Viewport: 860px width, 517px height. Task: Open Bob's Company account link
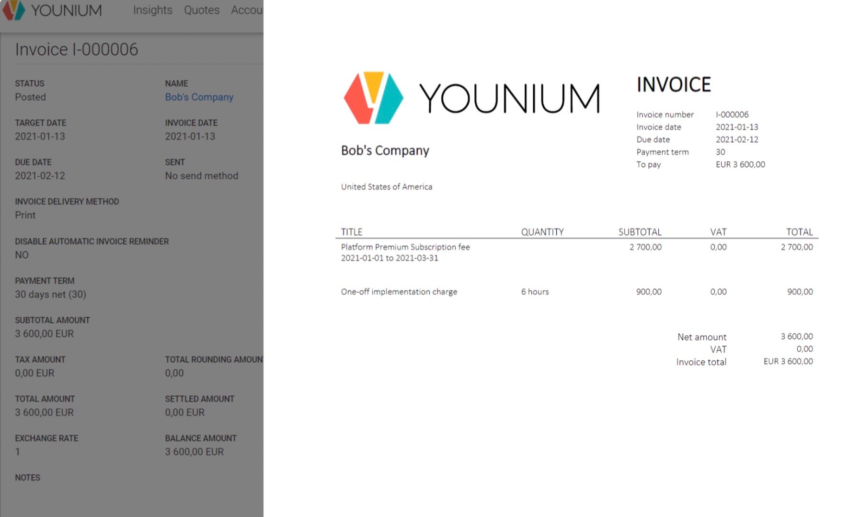[198, 97]
